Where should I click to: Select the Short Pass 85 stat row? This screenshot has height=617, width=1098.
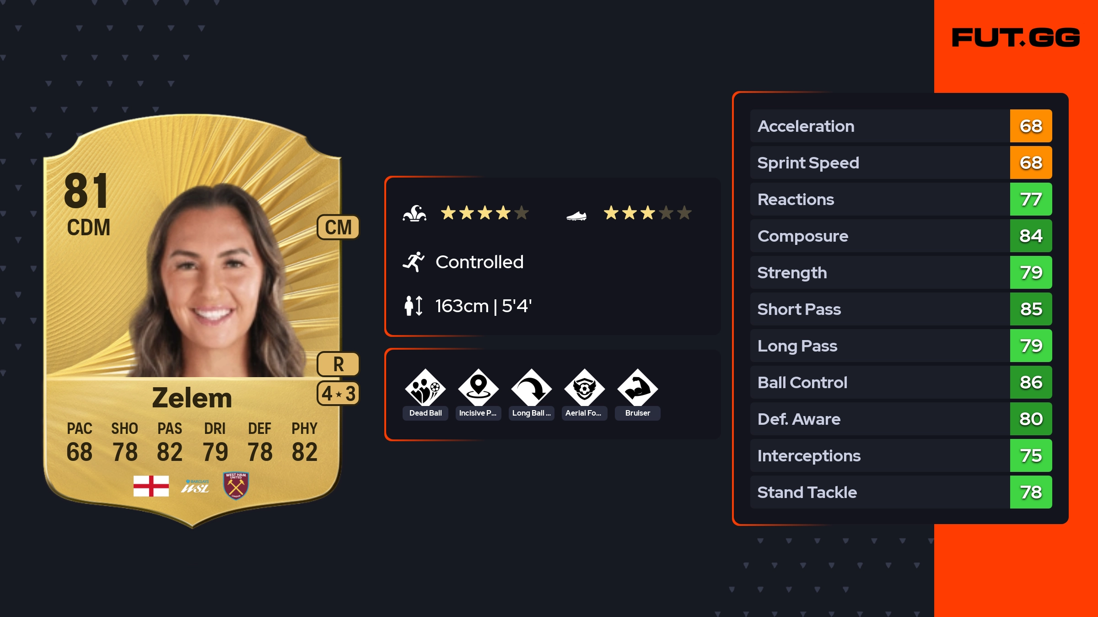pos(901,309)
